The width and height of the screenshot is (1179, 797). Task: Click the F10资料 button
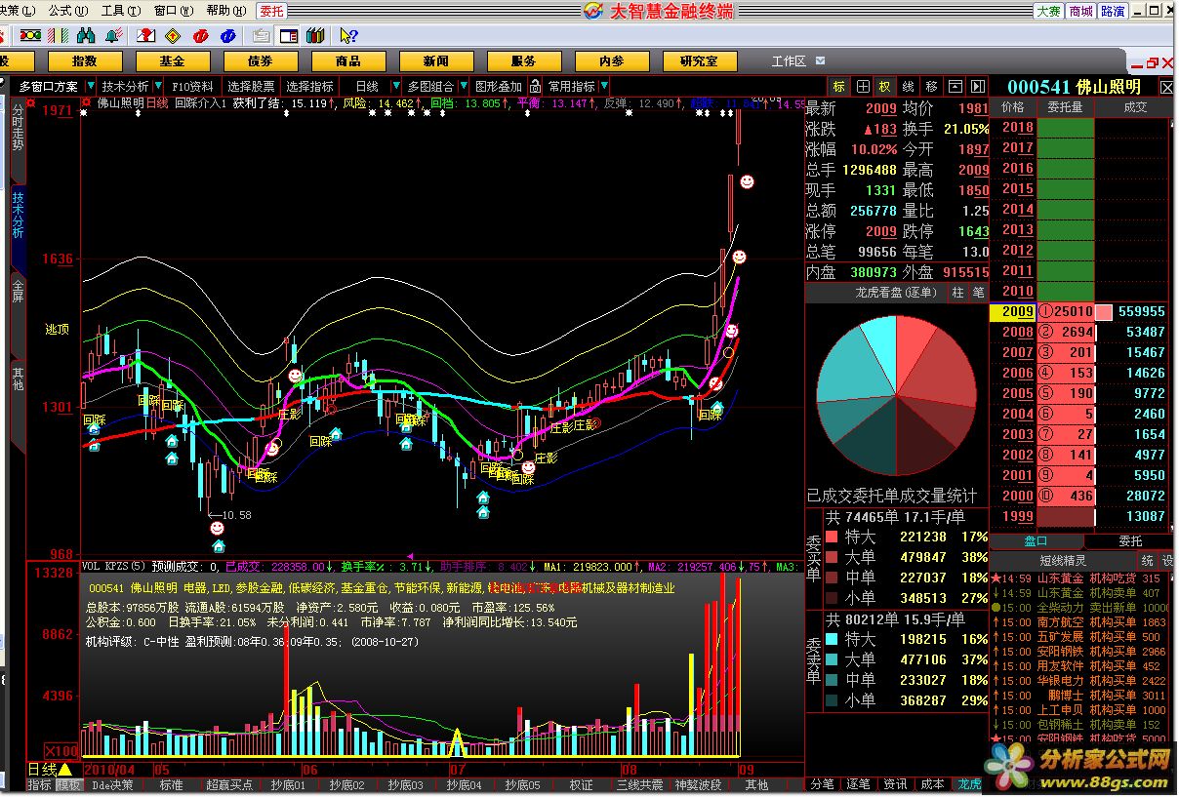tap(192, 86)
